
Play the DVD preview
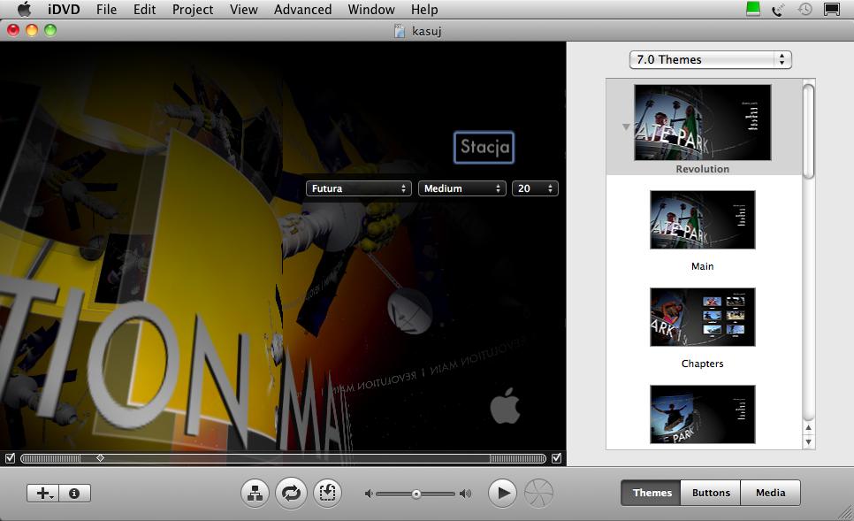point(502,494)
